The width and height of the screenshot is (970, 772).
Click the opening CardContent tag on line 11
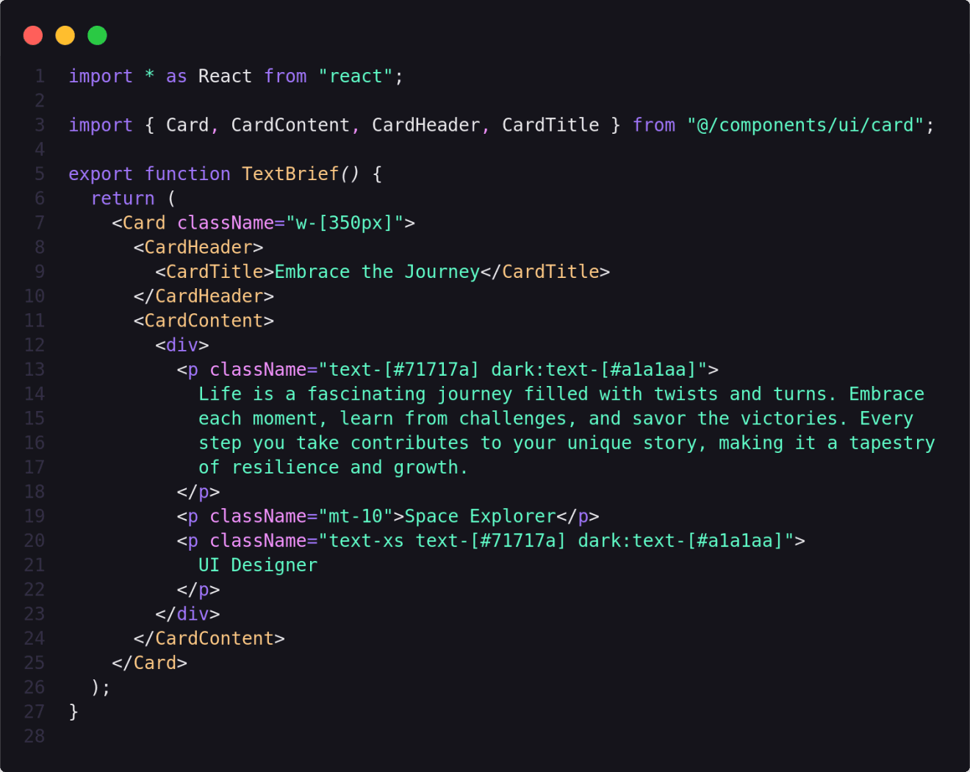(204, 321)
